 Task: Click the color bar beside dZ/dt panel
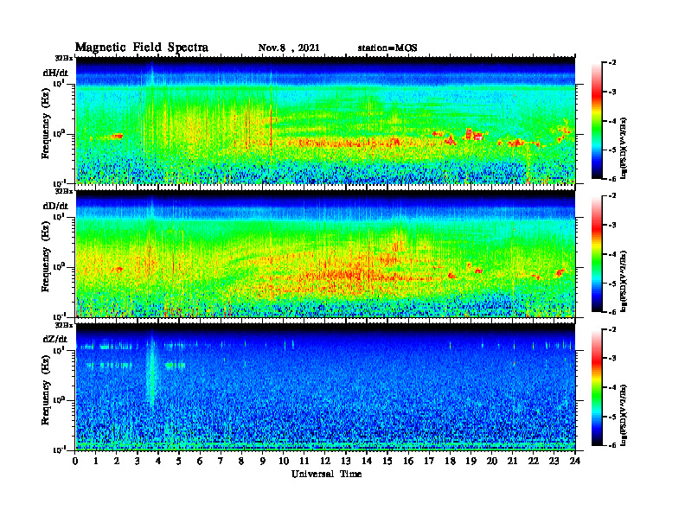click(x=597, y=387)
